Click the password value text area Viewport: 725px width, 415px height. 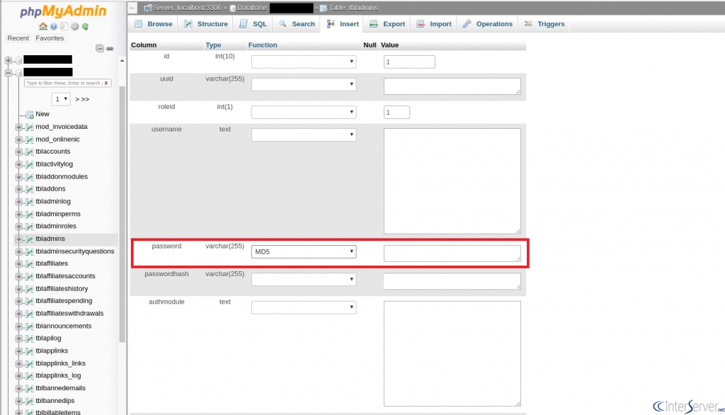point(452,254)
